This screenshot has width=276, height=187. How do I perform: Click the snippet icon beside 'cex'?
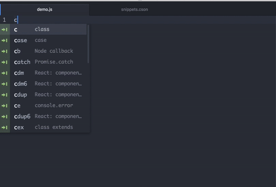[x=5, y=128]
